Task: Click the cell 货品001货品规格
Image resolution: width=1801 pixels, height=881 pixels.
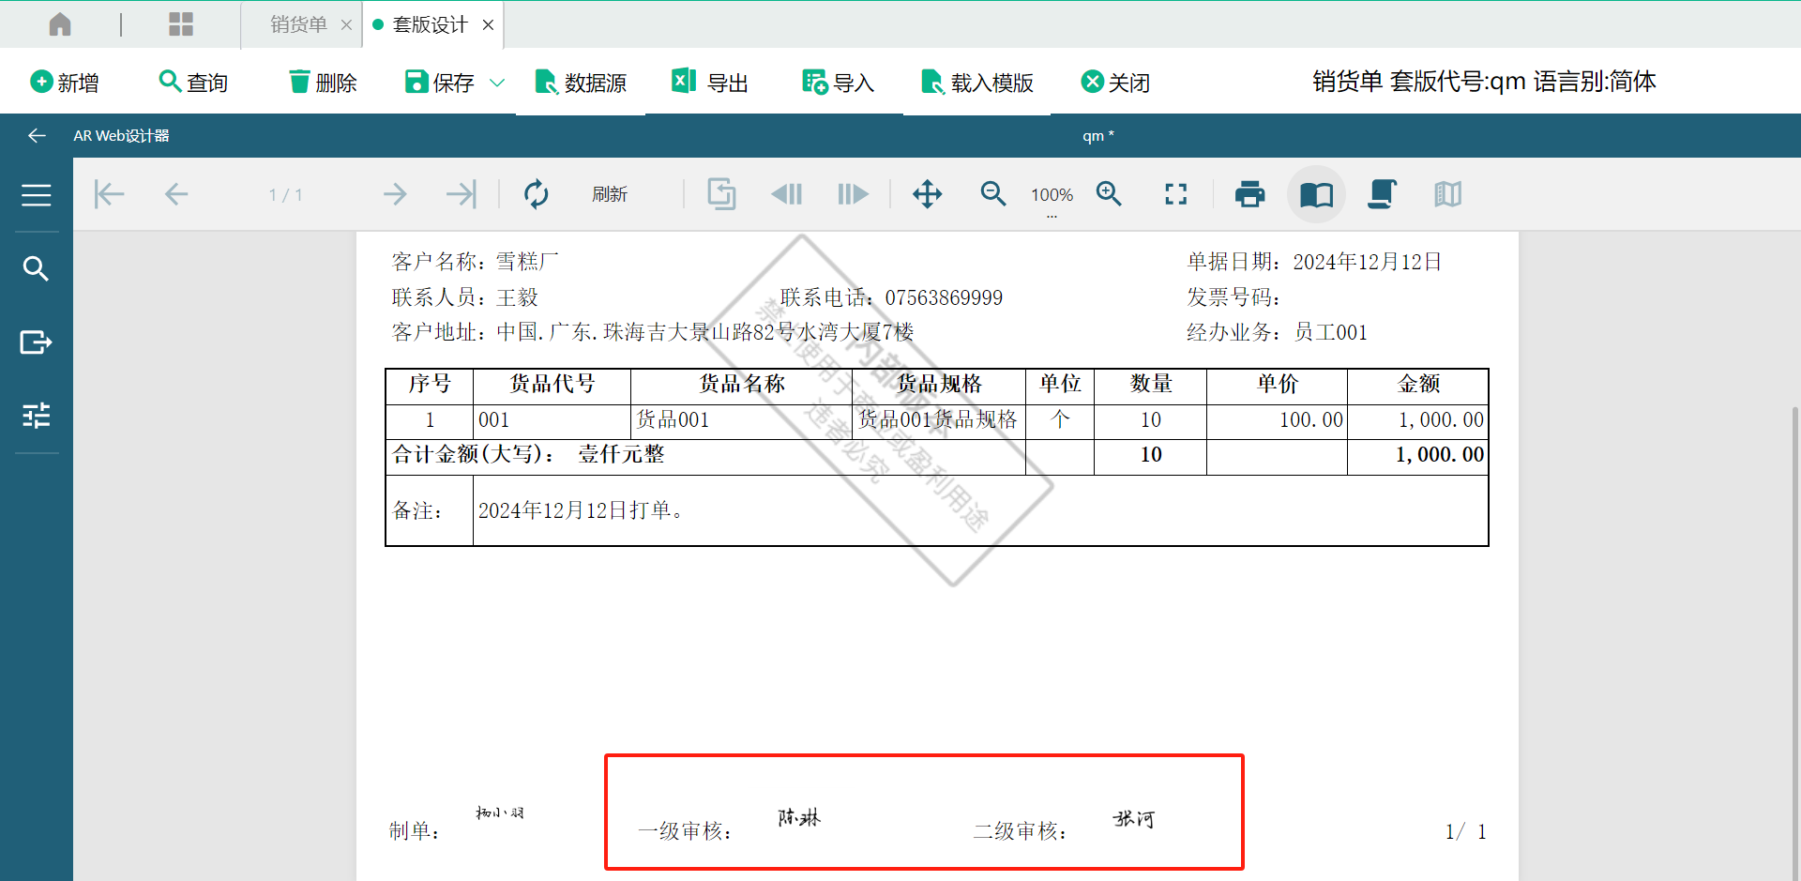Action: 938,419
